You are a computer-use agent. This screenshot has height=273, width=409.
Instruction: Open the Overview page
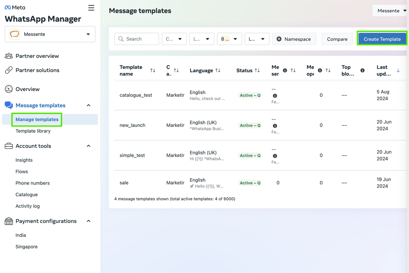tap(27, 89)
